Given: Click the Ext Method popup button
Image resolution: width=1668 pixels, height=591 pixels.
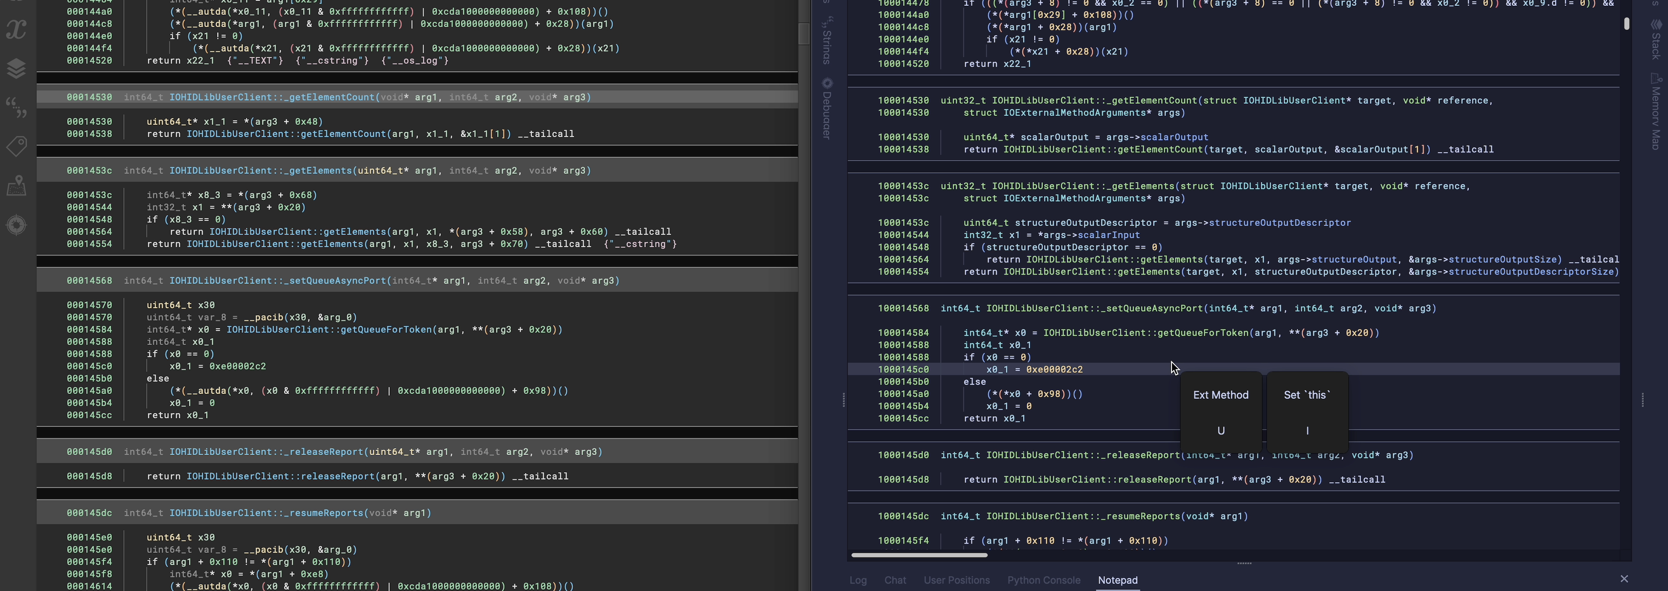Looking at the screenshot, I should 1221,412.
